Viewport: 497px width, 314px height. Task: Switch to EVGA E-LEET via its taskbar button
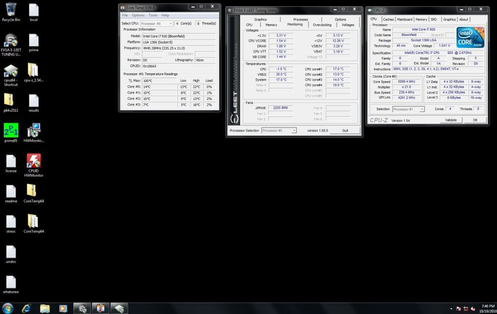point(82,308)
